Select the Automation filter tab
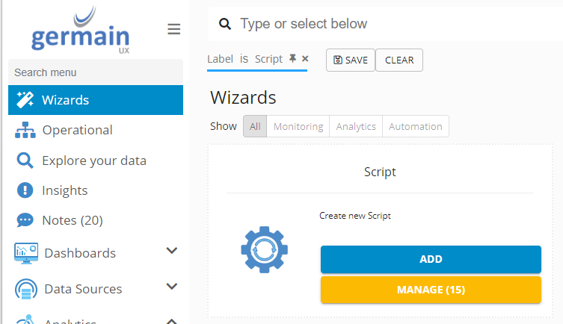This screenshot has width=563, height=324. (x=416, y=126)
